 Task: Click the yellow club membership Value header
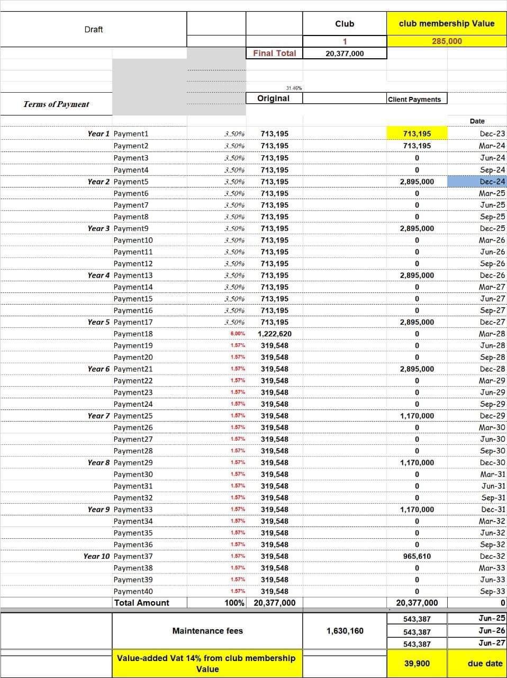tap(446, 24)
